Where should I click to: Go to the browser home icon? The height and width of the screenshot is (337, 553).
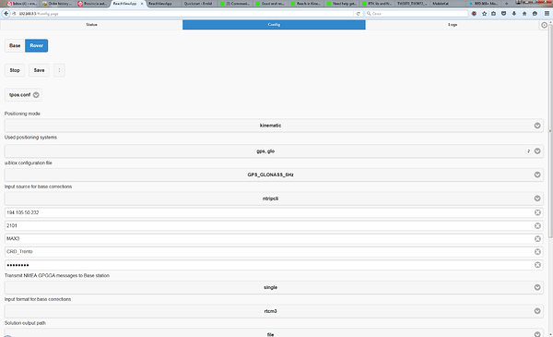click(524, 14)
